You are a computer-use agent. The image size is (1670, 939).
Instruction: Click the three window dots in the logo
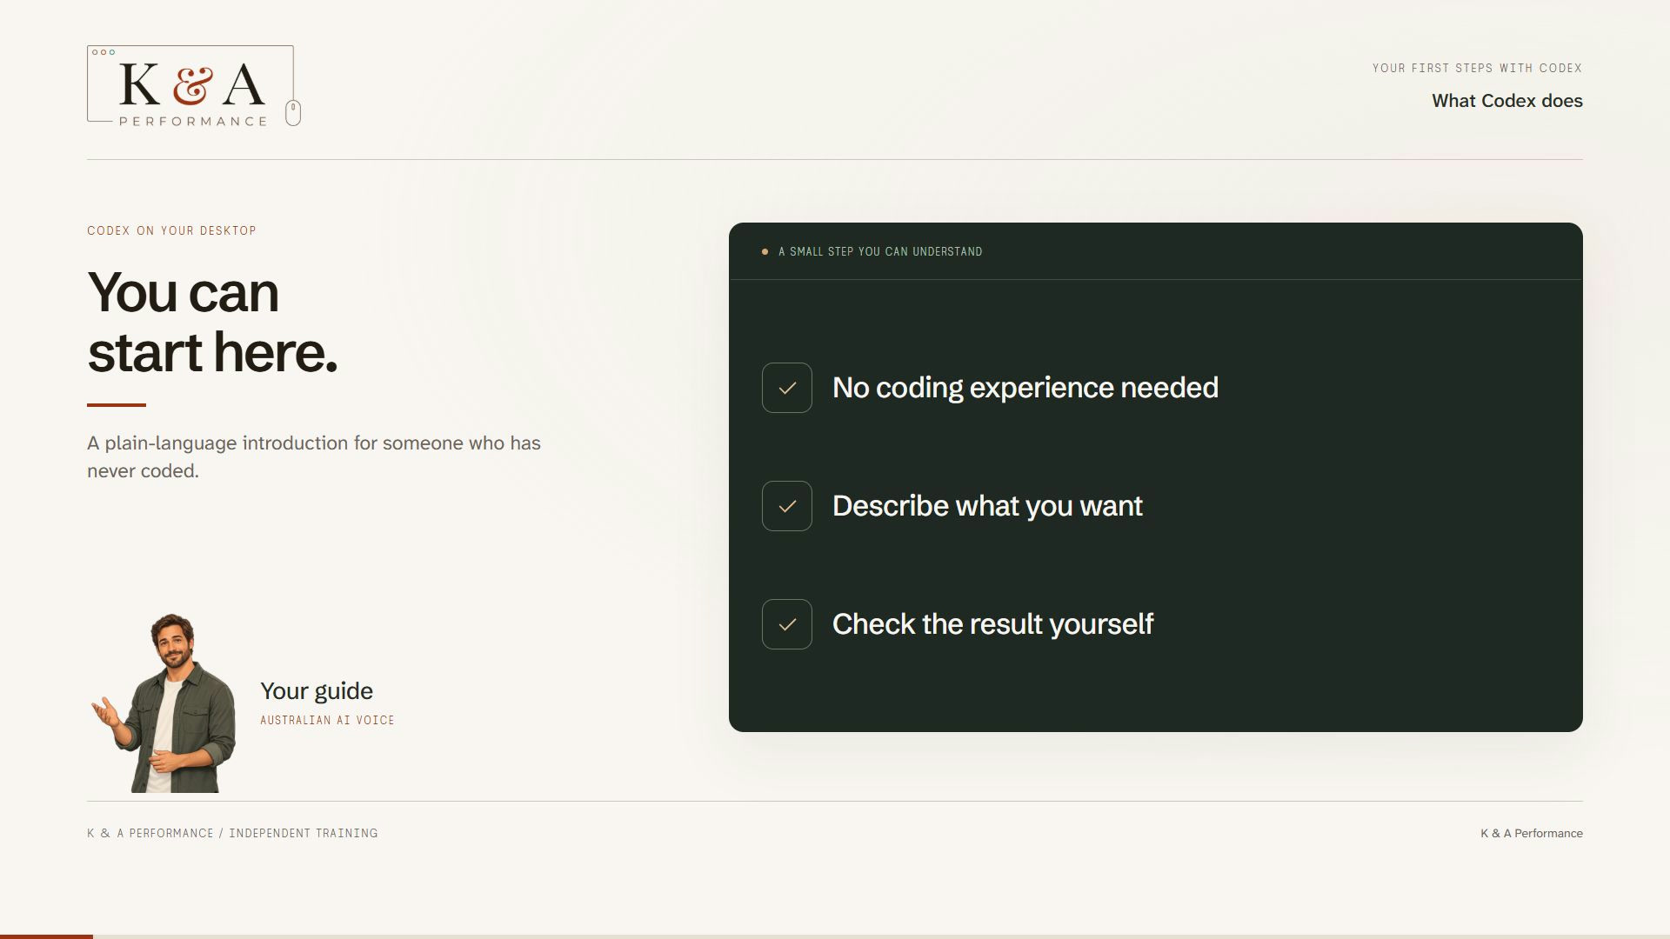(x=104, y=52)
